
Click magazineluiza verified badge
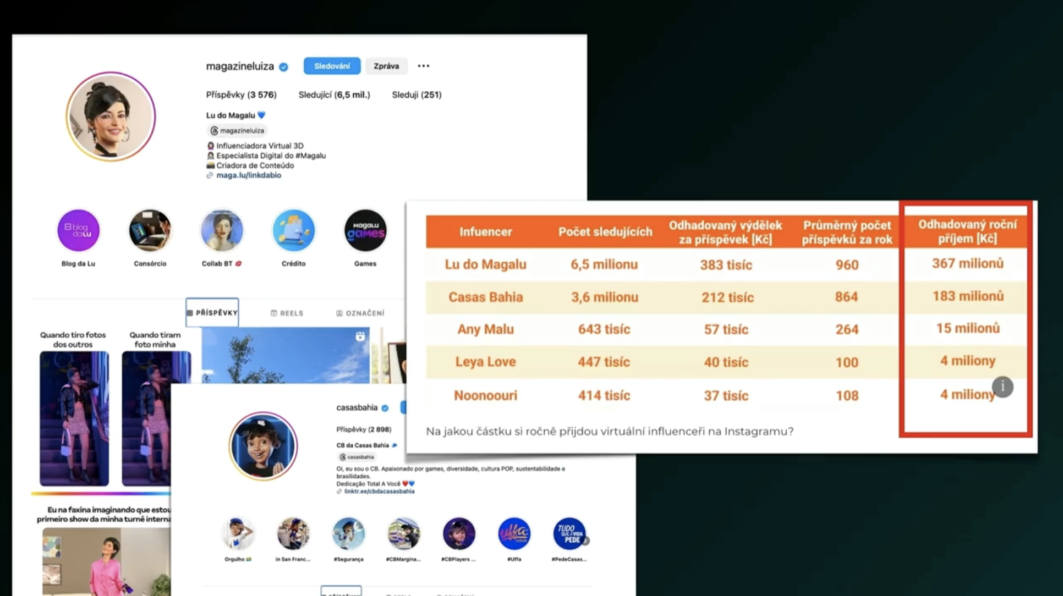[283, 67]
